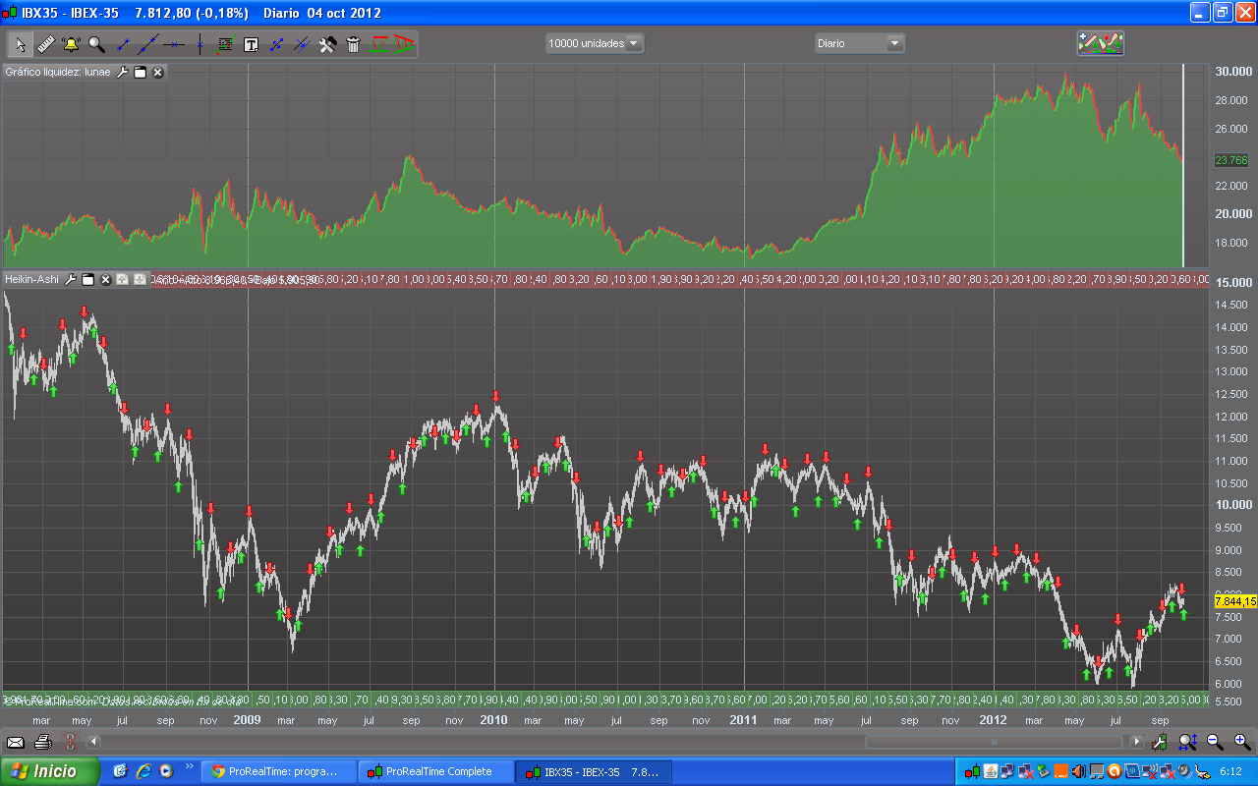The image size is (1258, 786).
Task: Click the trash can delete objects icon
Action: [x=354, y=44]
